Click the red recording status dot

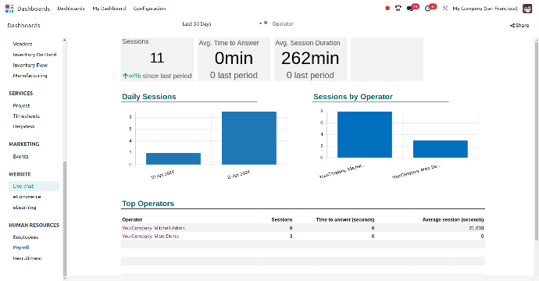pos(387,9)
